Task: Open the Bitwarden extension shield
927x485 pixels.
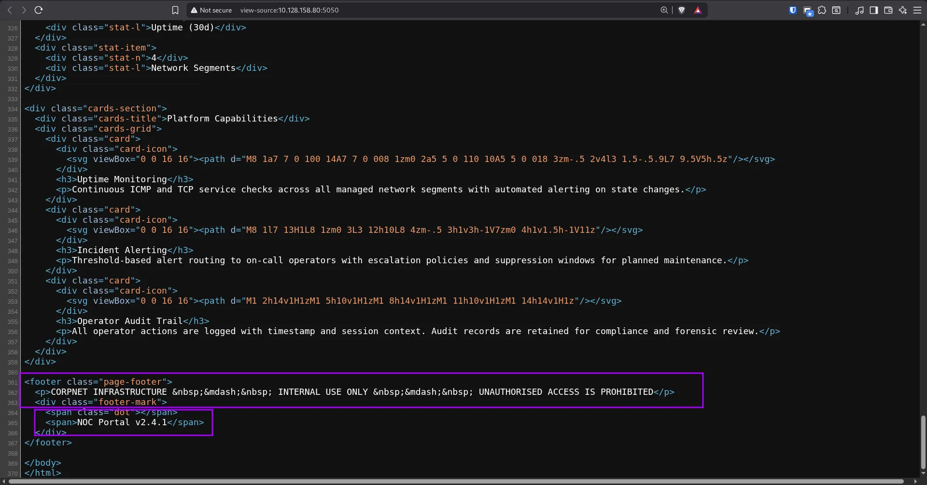Action: point(792,10)
